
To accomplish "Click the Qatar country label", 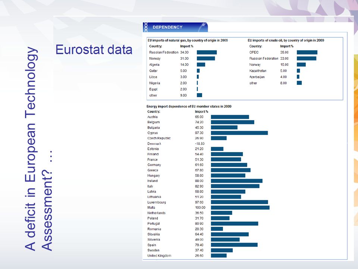I will tap(153, 71).
